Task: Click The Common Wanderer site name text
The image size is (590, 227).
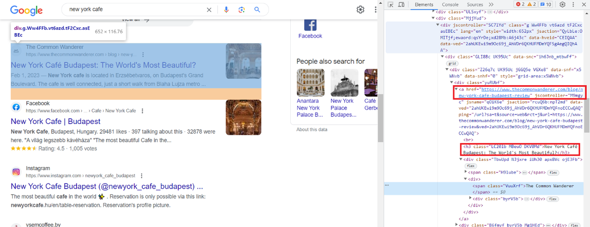Action: (x=55, y=47)
